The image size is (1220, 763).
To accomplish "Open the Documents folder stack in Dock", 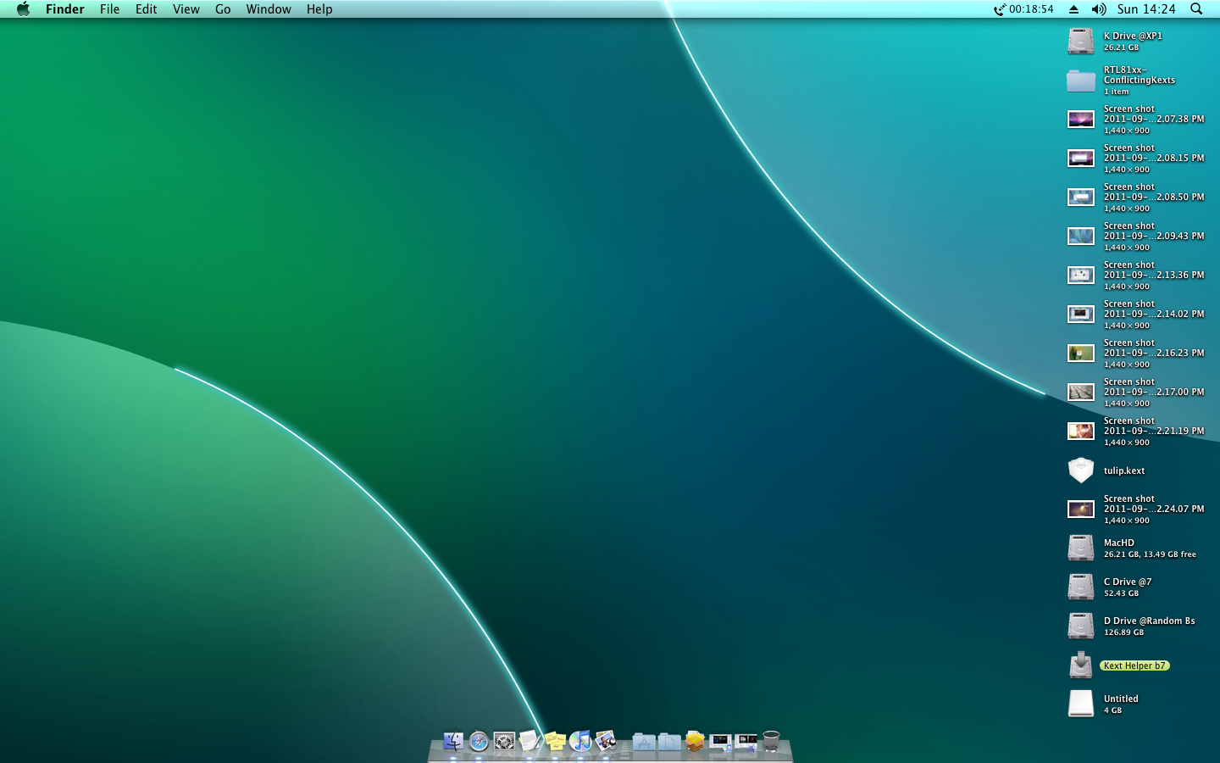I will click(669, 742).
